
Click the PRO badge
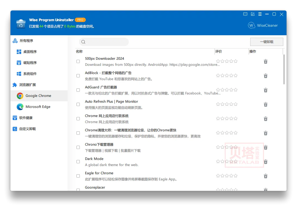pos(80,20)
